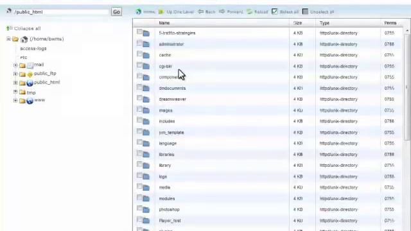Select the modules folder name
This screenshot has height=231, width=411.
pos(167,198)
